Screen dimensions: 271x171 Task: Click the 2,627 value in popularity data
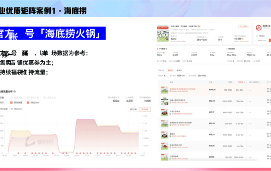coord(194,55)
